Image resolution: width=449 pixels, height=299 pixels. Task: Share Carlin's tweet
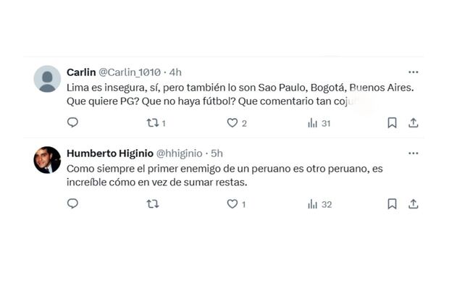point(414,123)
